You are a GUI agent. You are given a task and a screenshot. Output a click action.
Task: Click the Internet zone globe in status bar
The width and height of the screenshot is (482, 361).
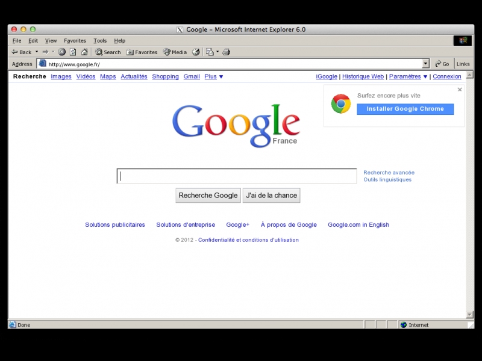[404, 325]
